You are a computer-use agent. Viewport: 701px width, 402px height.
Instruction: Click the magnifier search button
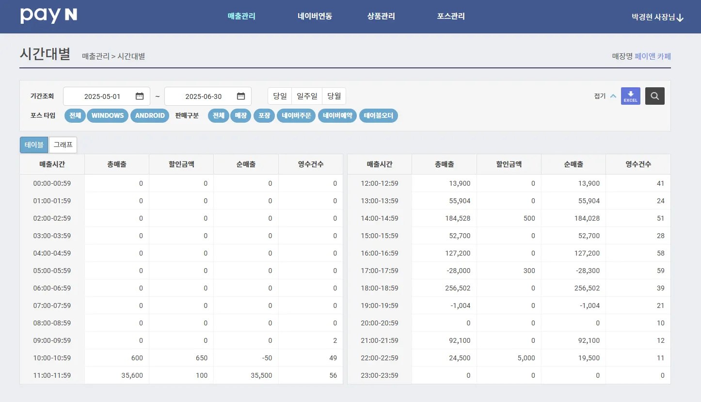point(654,96)
